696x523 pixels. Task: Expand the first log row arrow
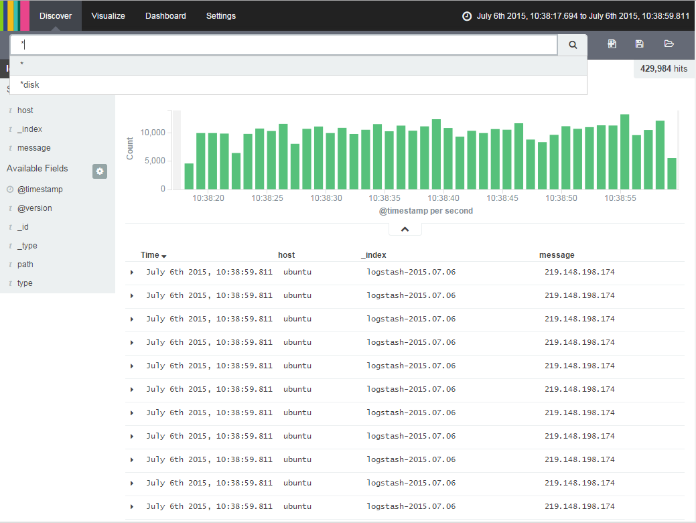132,273
